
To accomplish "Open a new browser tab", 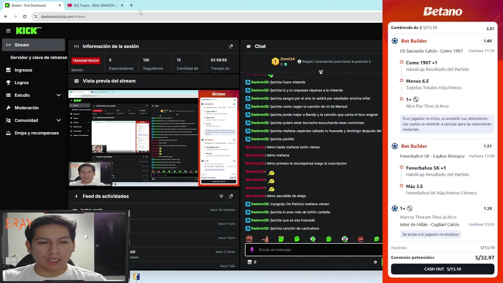I will click(x=131, y=6).
